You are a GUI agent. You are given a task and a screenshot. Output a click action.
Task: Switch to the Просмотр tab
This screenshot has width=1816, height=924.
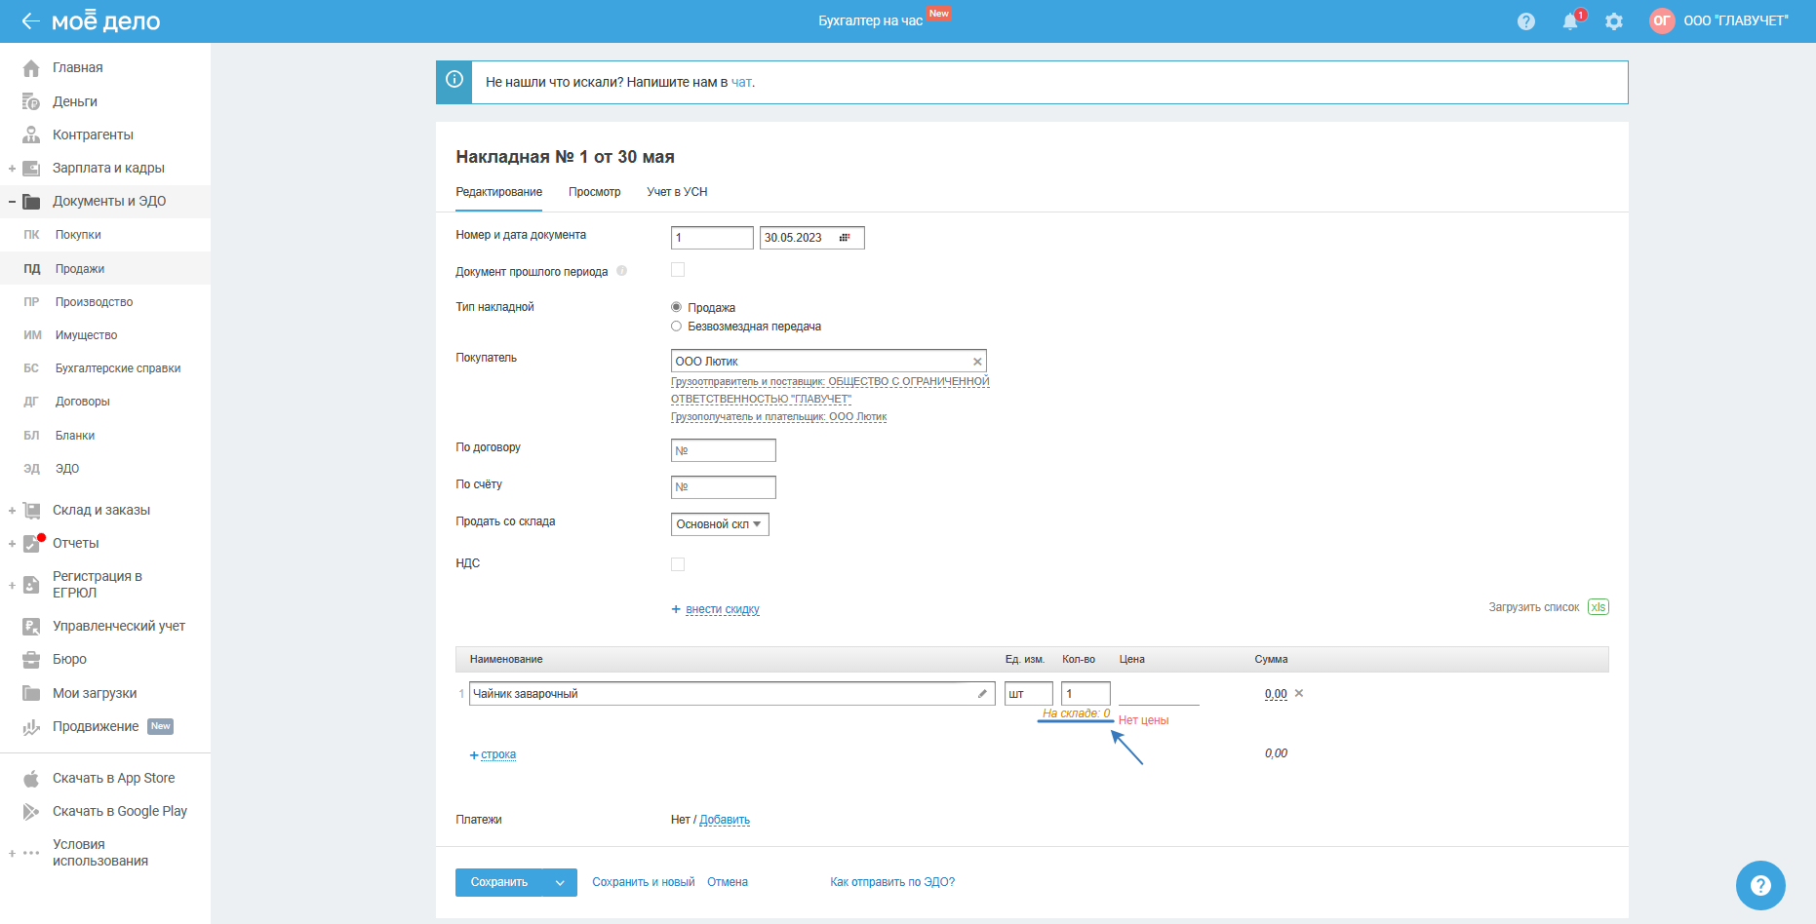[x=594, y=192]
